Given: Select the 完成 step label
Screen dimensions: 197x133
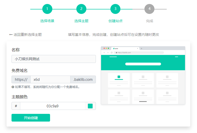Looking at the screenshot, I should 149,21.
